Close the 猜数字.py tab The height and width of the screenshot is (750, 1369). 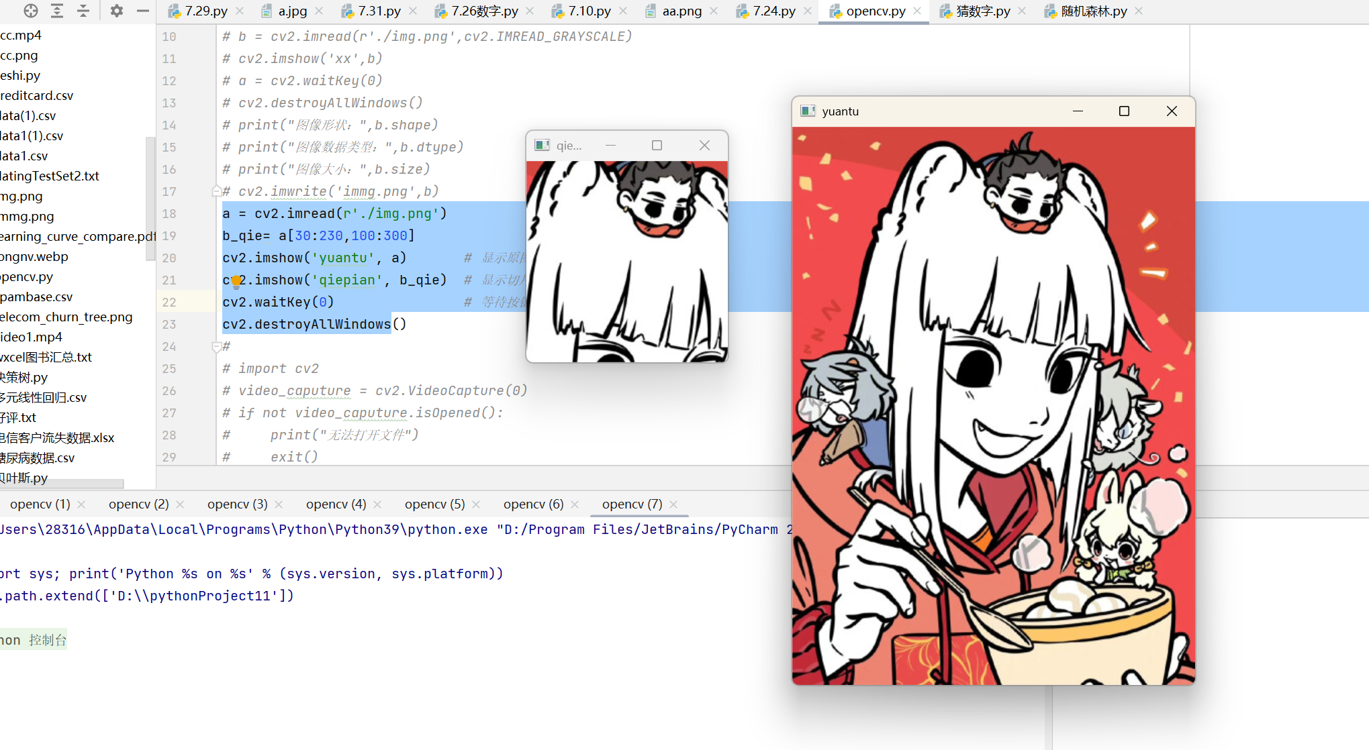click(x=1022, y=11)
